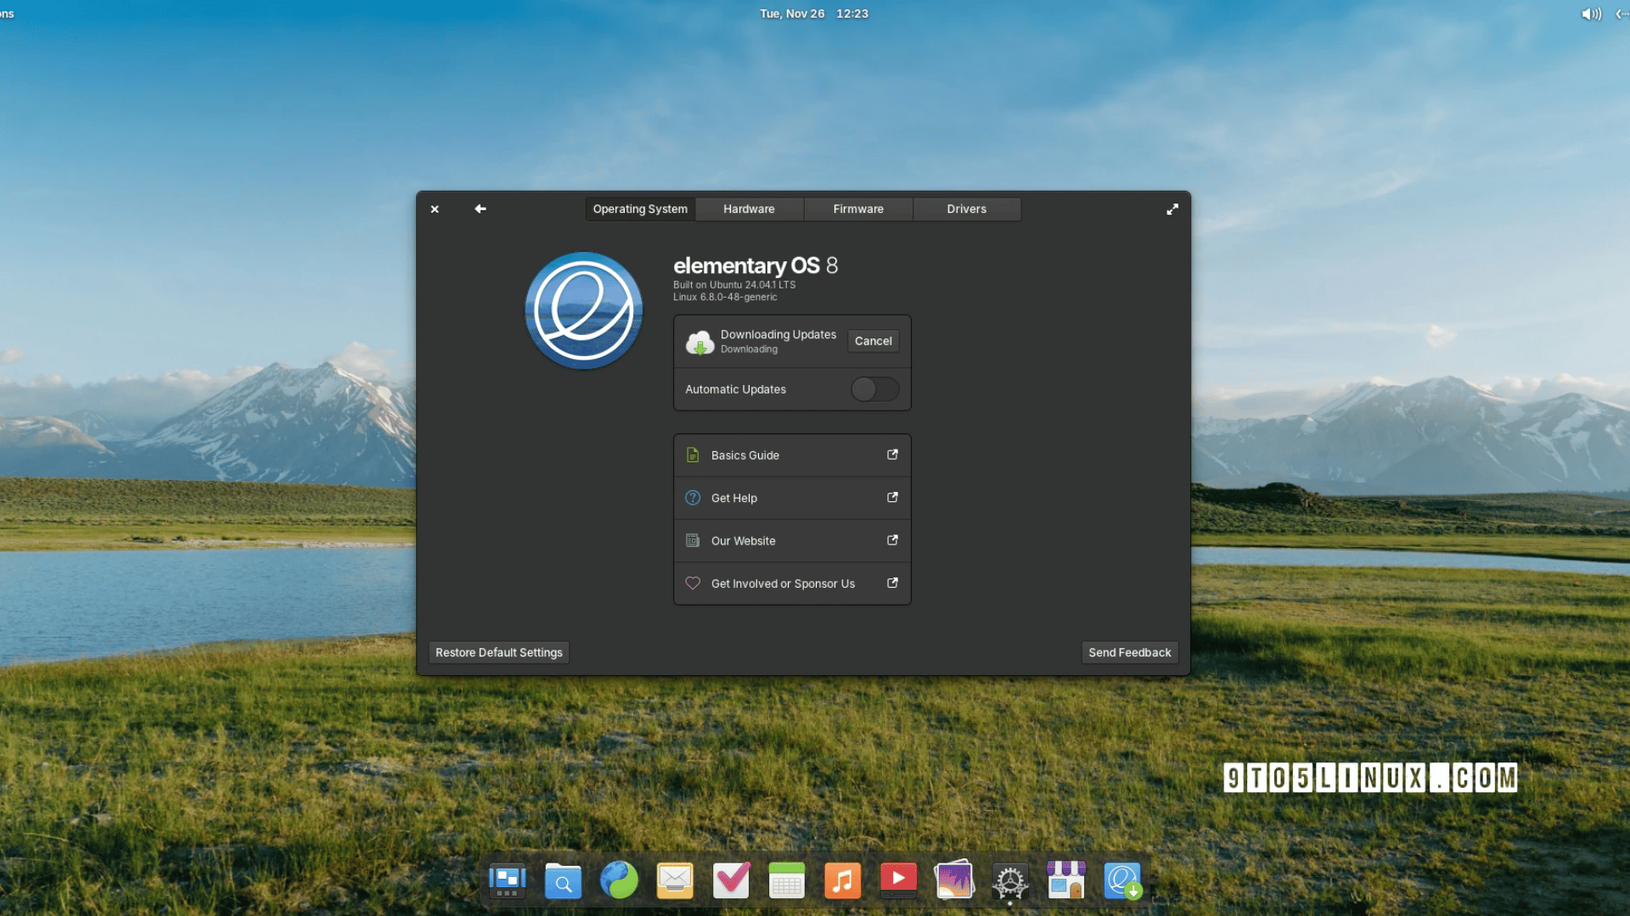Screen dimensions: 1630x916
Task: Visit Our Website link
Action: tap(792, 541)
